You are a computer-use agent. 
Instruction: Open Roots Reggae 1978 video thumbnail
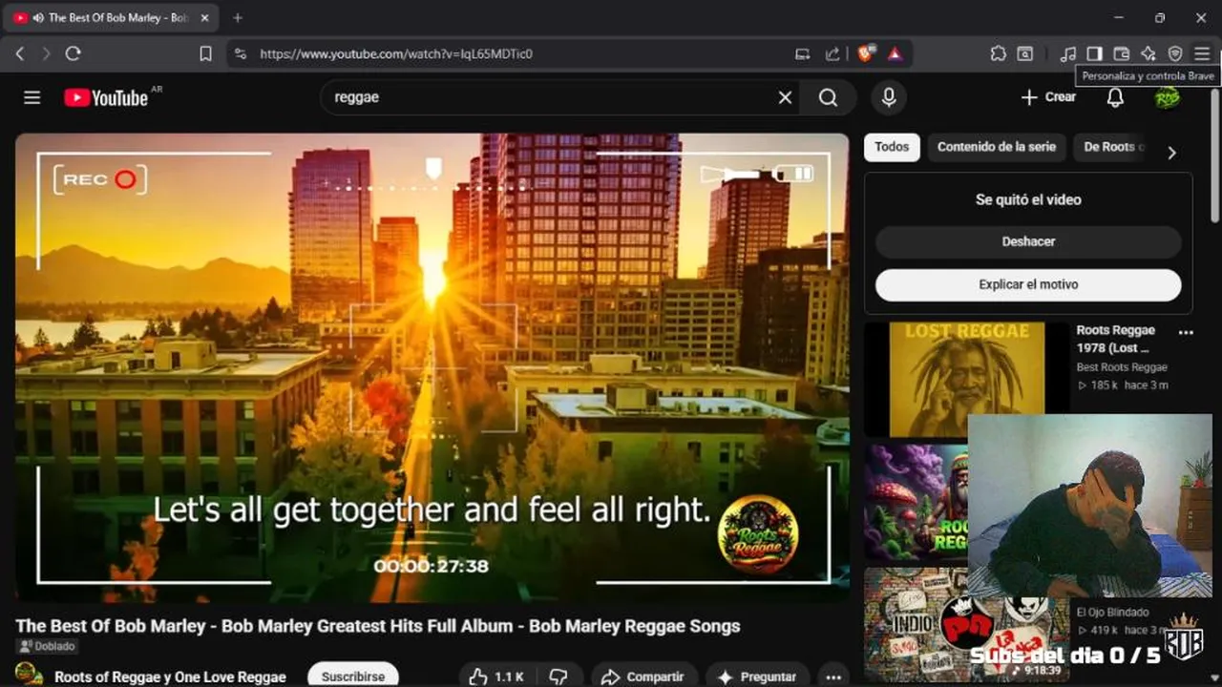click(x=966, y=379)
